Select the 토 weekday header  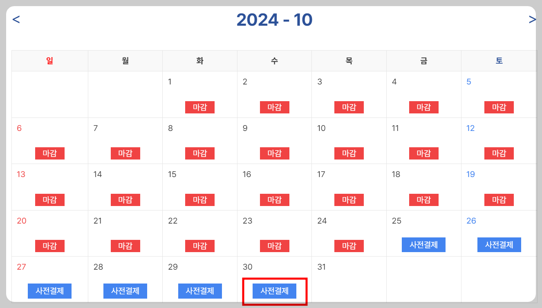click(x=499, y=60)
